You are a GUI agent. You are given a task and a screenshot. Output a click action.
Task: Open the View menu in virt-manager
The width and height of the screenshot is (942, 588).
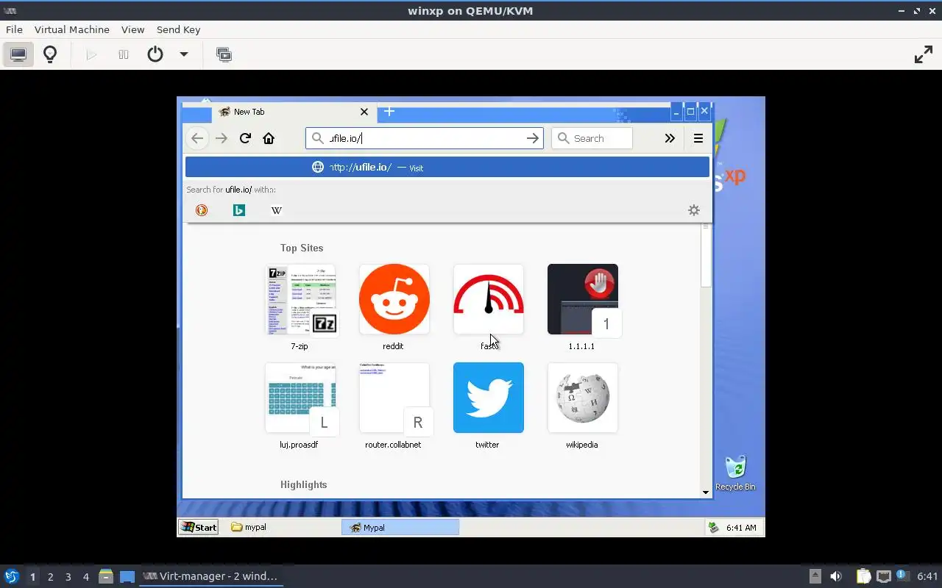[132, 29]
